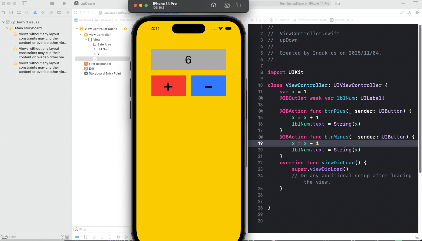Screen dimensions: 422x241
Task: Rotate the simulator device icon
Action: [x=239, y=5]
